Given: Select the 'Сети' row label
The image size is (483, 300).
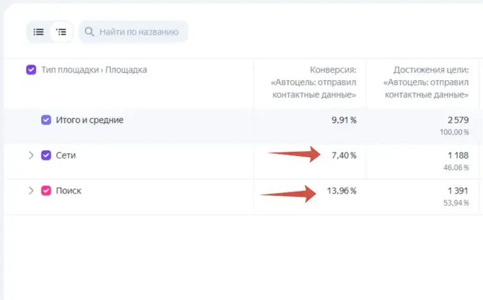Looking at the screenshot, I should click(x=66, y=155).
